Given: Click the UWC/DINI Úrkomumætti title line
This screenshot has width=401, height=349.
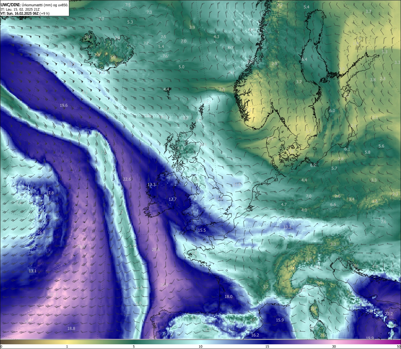Looking at the screenshot, I should coord(34,5).
